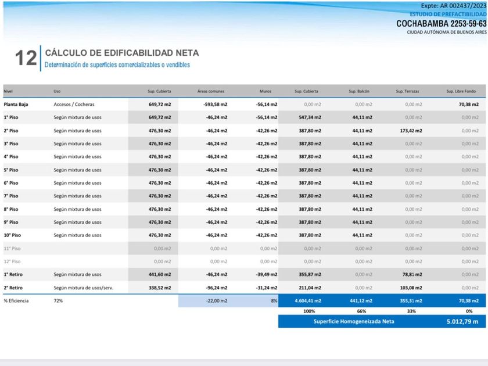
Task: Select the '2° Retiro' row label
Action: coord(13,288)
